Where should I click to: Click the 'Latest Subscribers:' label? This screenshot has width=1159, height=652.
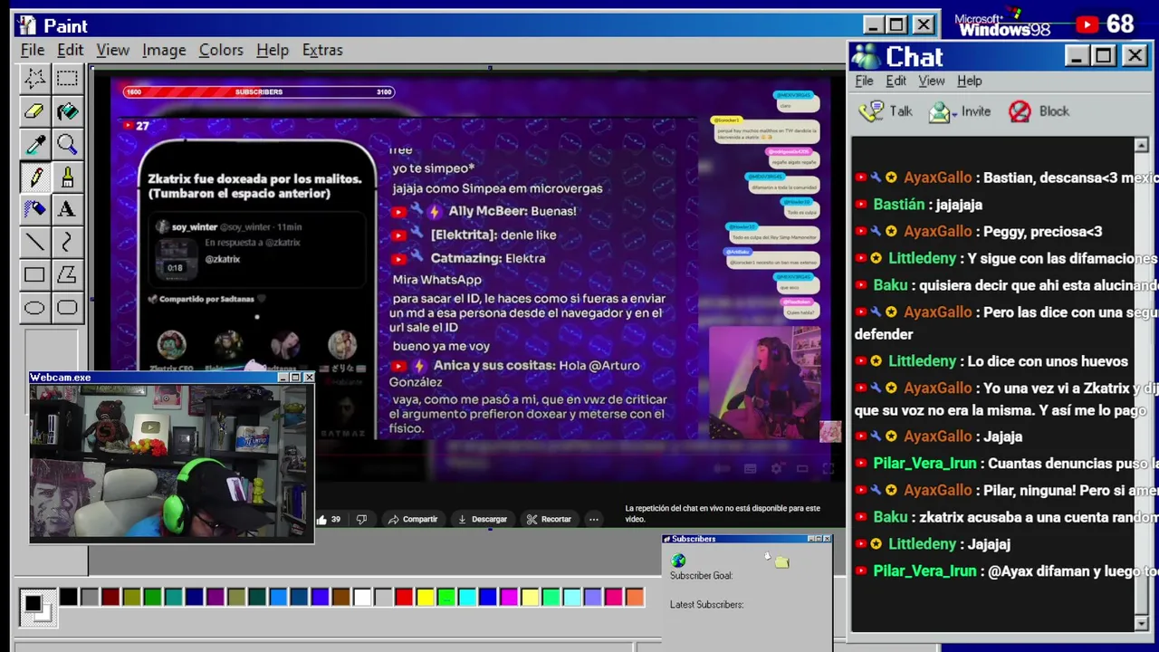(x=706, y=604)
